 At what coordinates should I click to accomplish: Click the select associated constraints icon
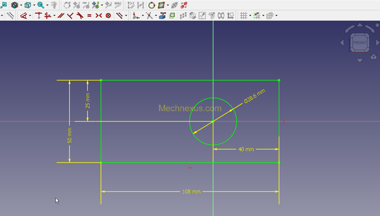(x=131, y=5)
